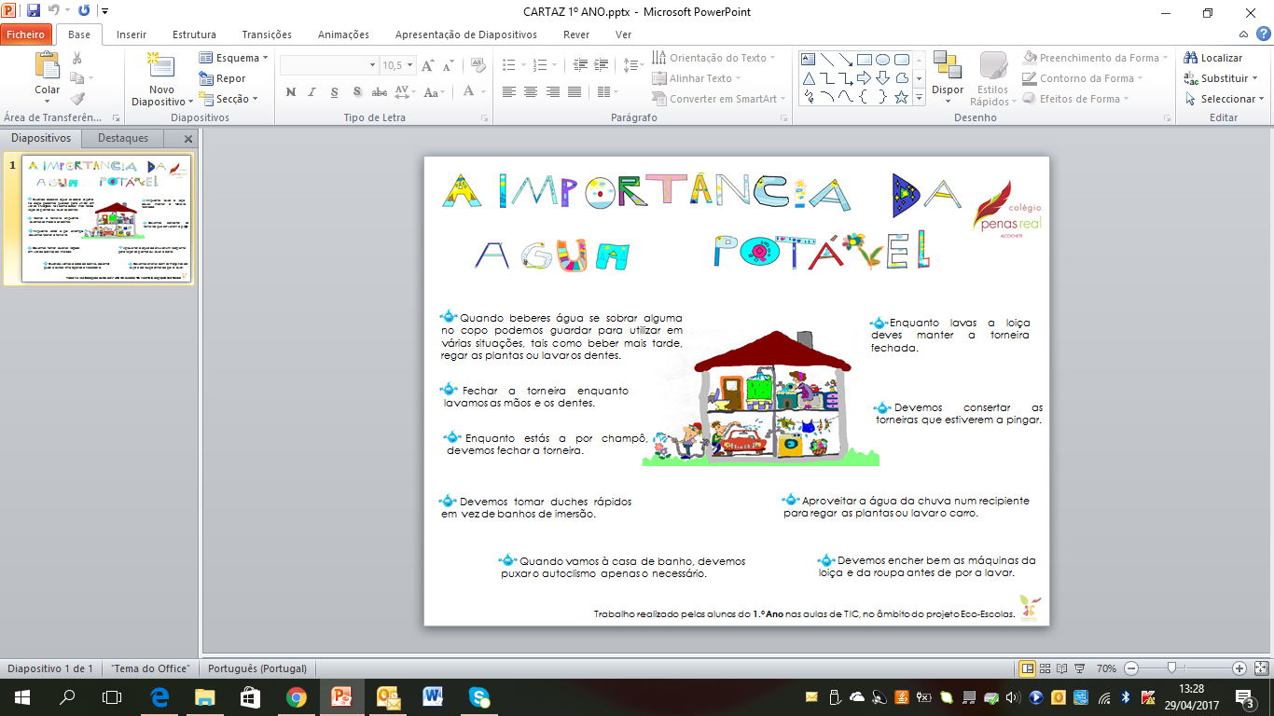Open the Seleccionar dropdown menu
Screen dimensions: 1274x716
pyautogui.click(x=1225, y=99)
